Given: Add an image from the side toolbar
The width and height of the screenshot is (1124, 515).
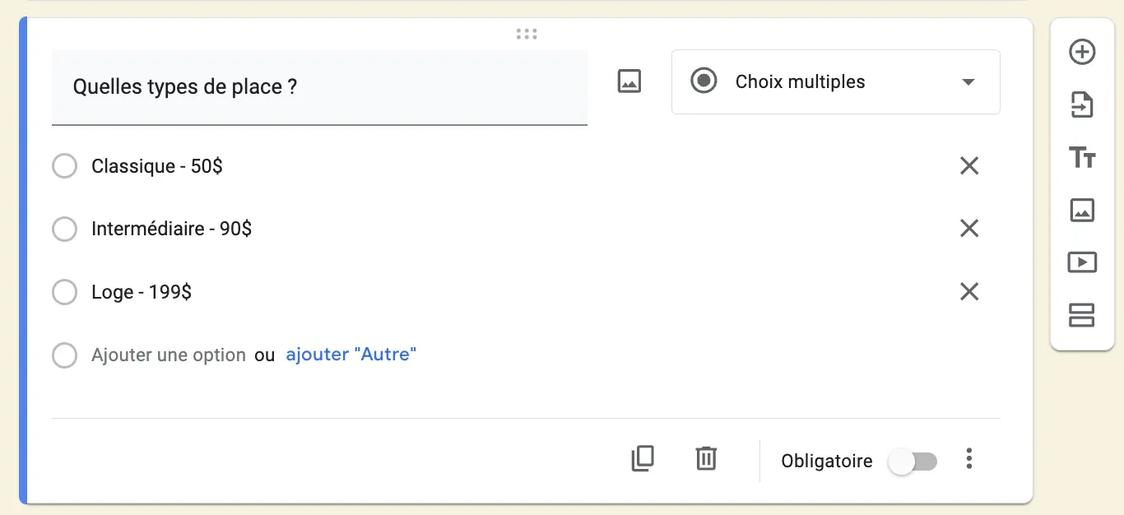Looking at the screenshot, I should click(x=1082, y=210).
